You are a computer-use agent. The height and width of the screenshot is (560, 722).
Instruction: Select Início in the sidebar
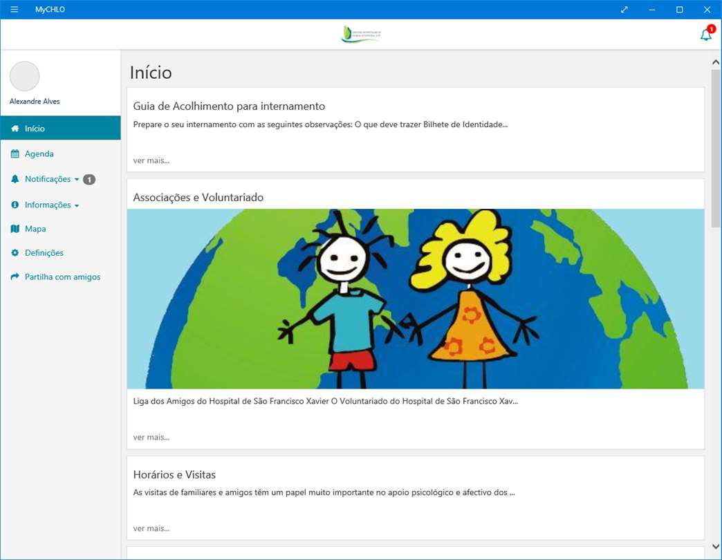click(x=60, y=128)
